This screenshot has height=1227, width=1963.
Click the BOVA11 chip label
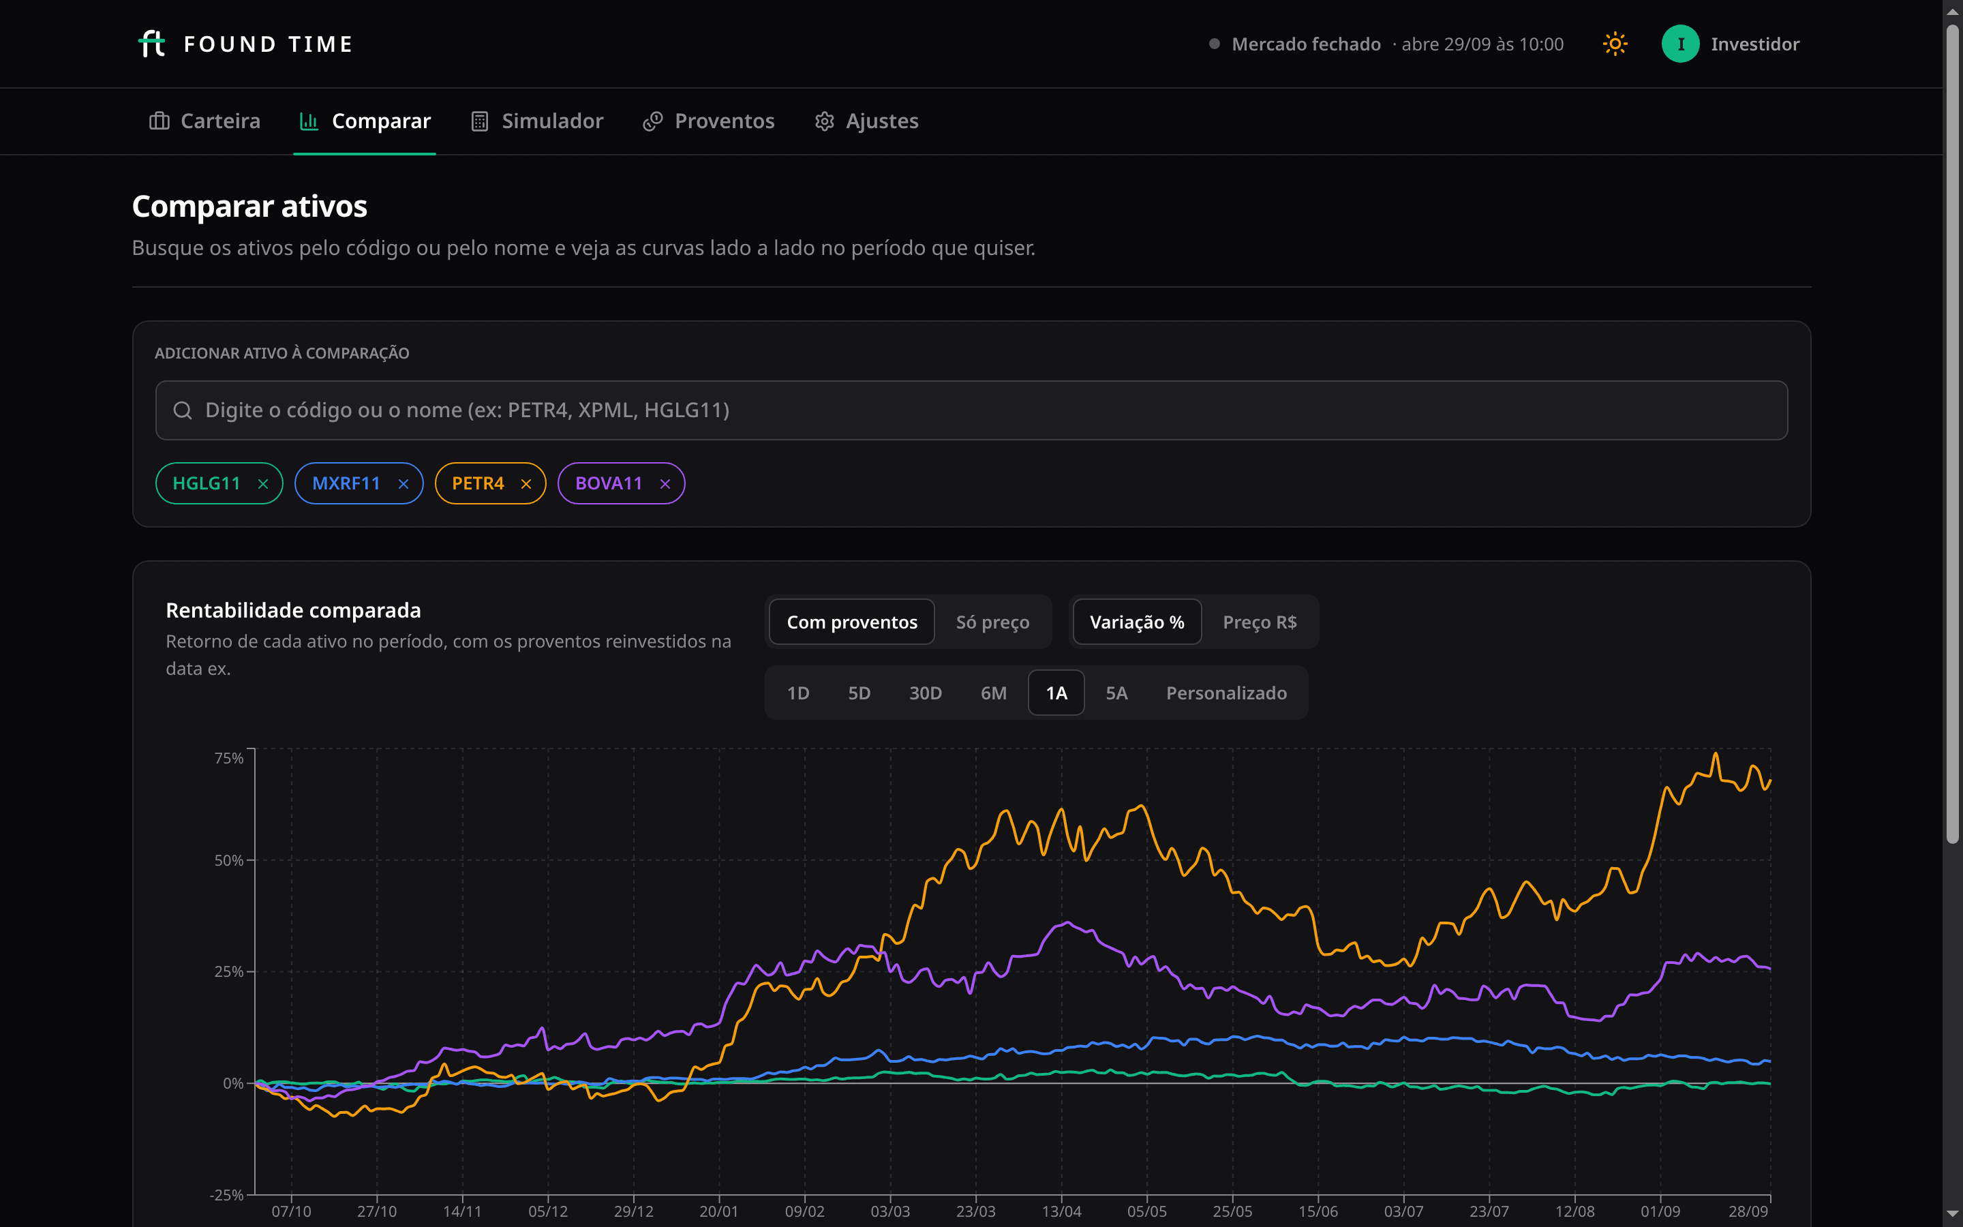pyautogui.click(x=609, y=484)
